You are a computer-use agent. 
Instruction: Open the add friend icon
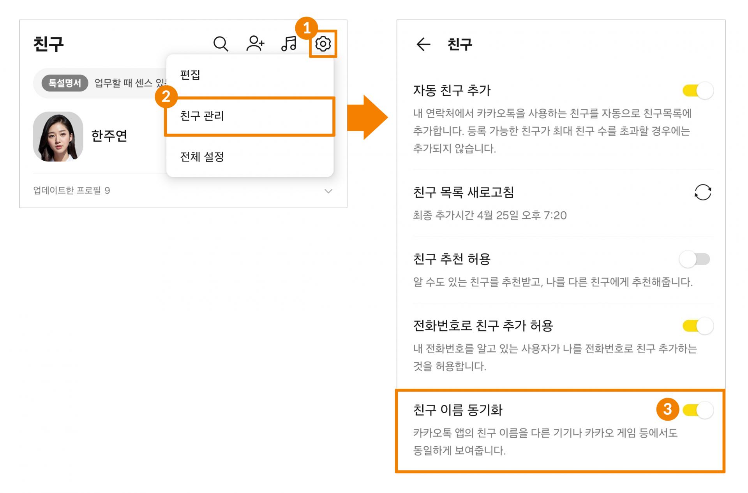[x=255, y=44]
